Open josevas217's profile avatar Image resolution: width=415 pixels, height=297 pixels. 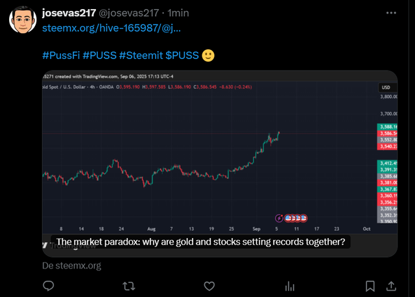pos(23,20)
